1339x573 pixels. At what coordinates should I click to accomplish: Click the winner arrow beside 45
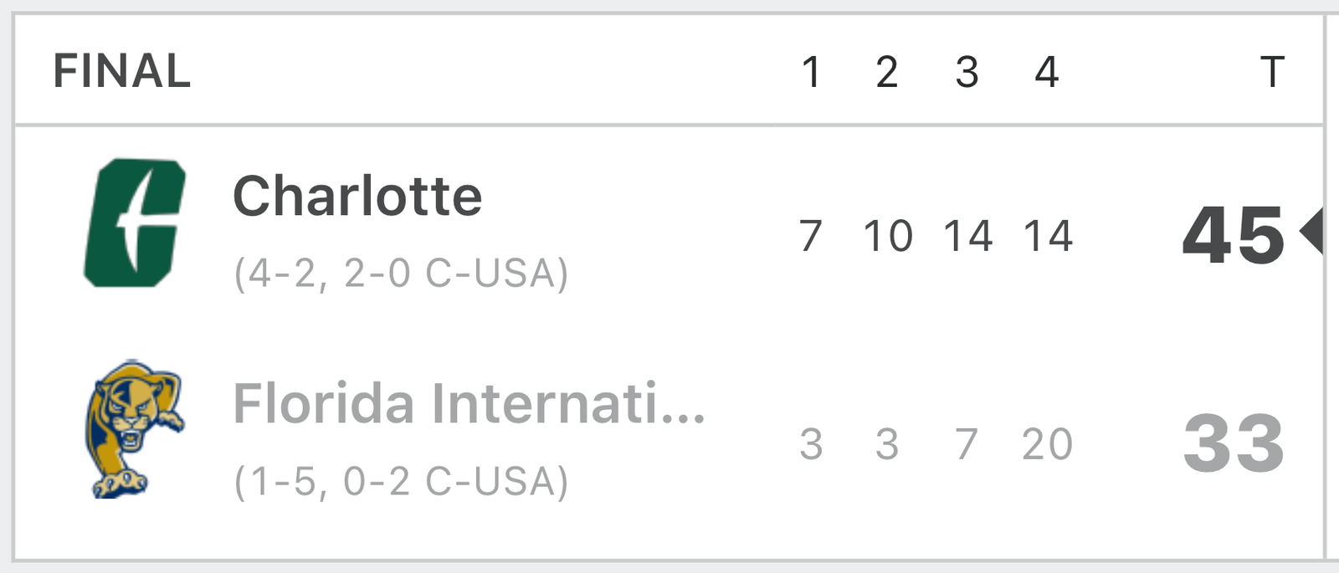1311,231
